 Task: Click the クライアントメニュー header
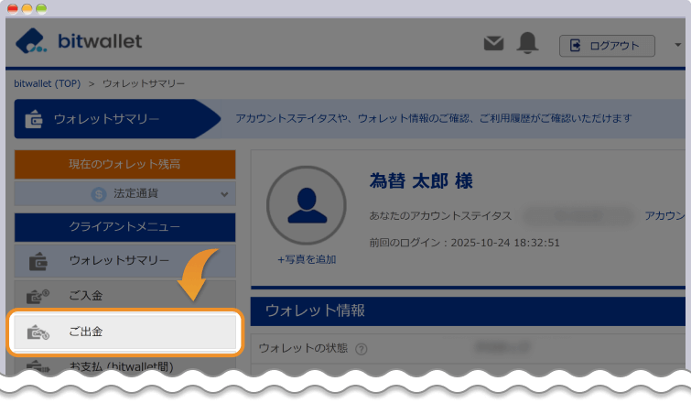coord(125,227)
